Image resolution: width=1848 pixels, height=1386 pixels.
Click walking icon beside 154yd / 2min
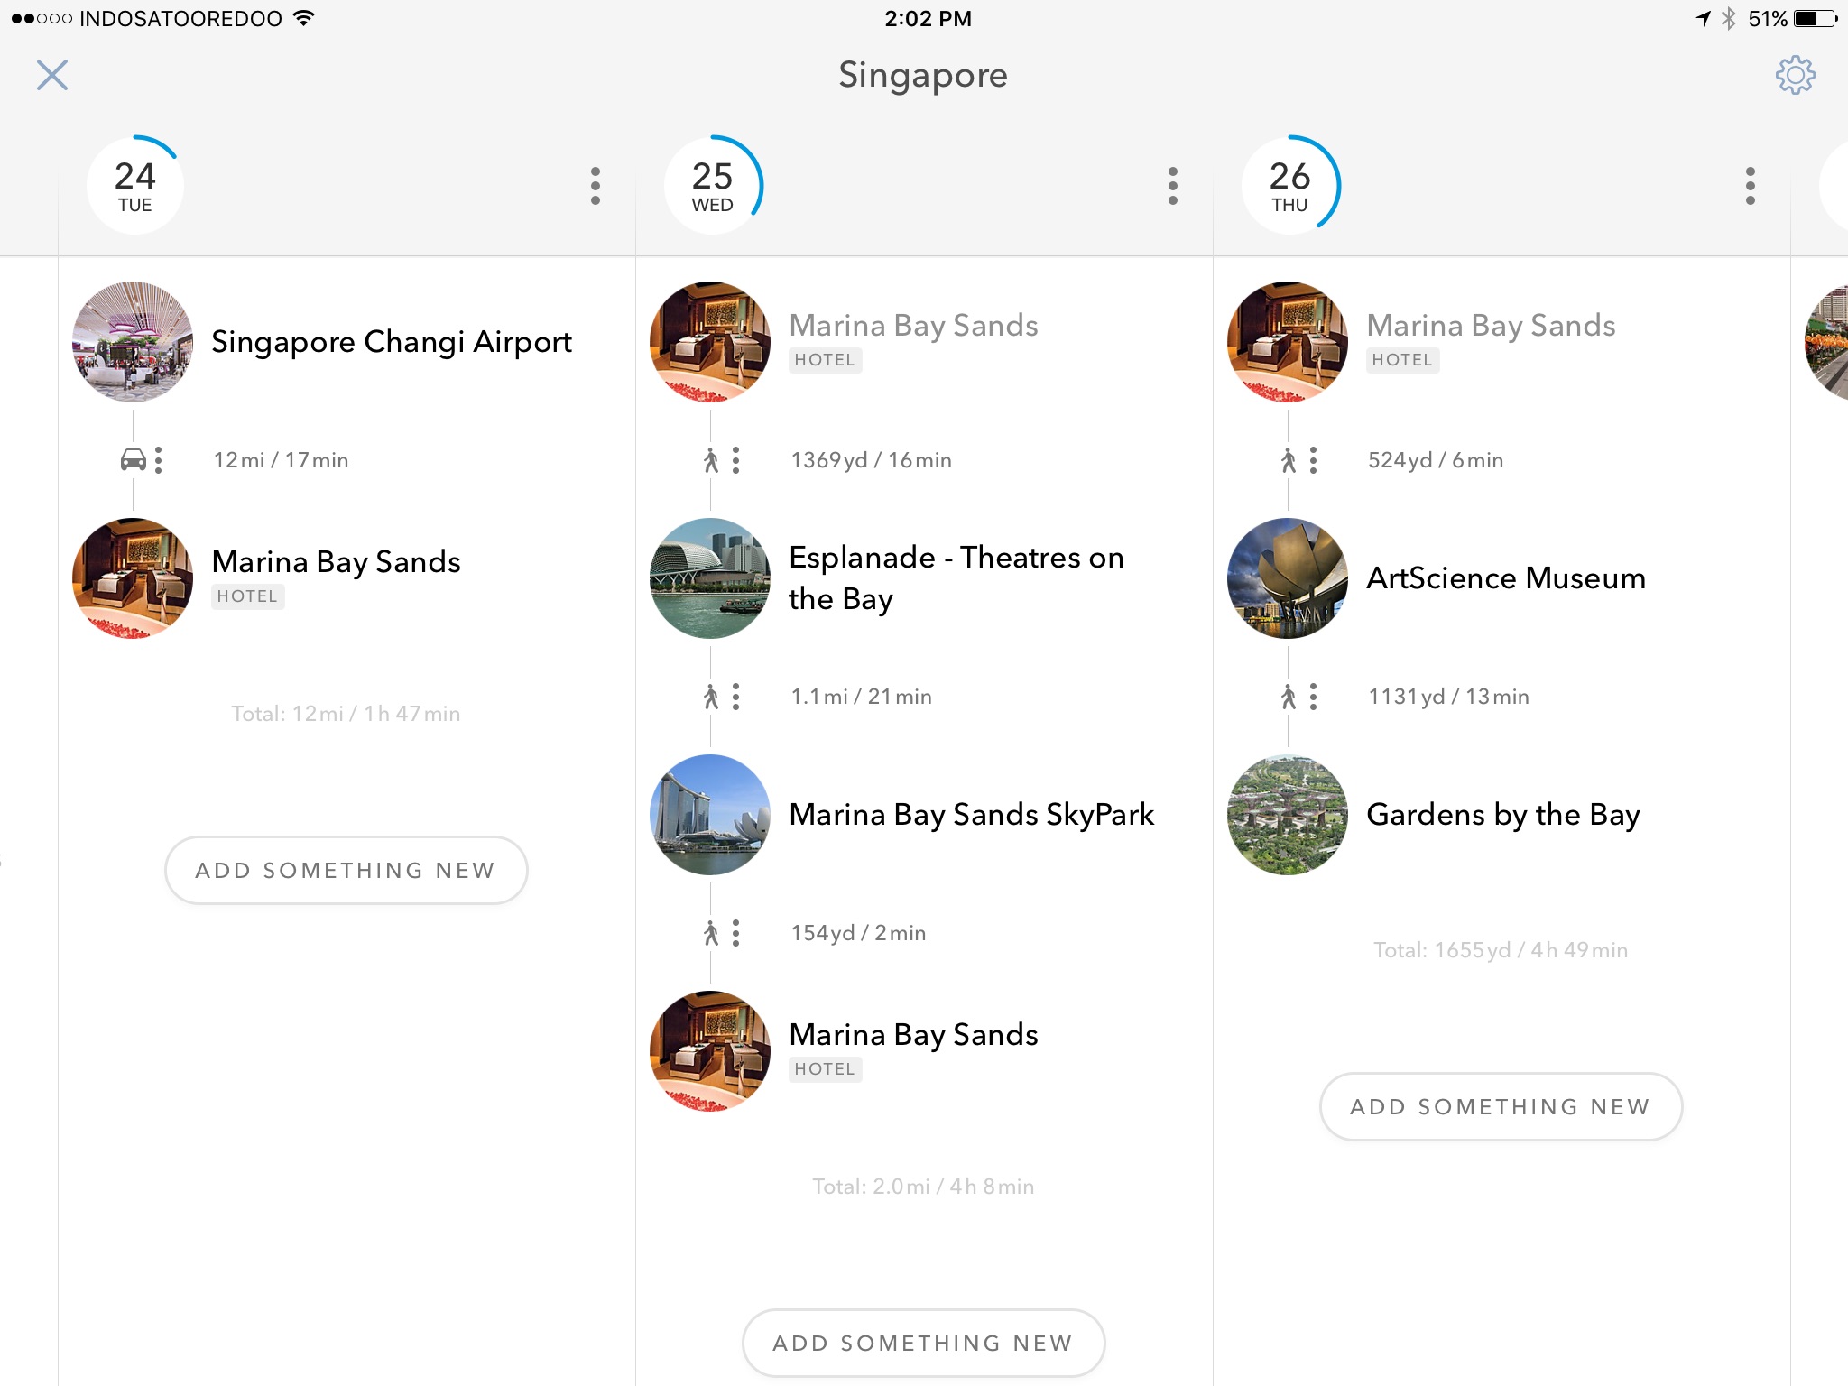click(711, 933)
